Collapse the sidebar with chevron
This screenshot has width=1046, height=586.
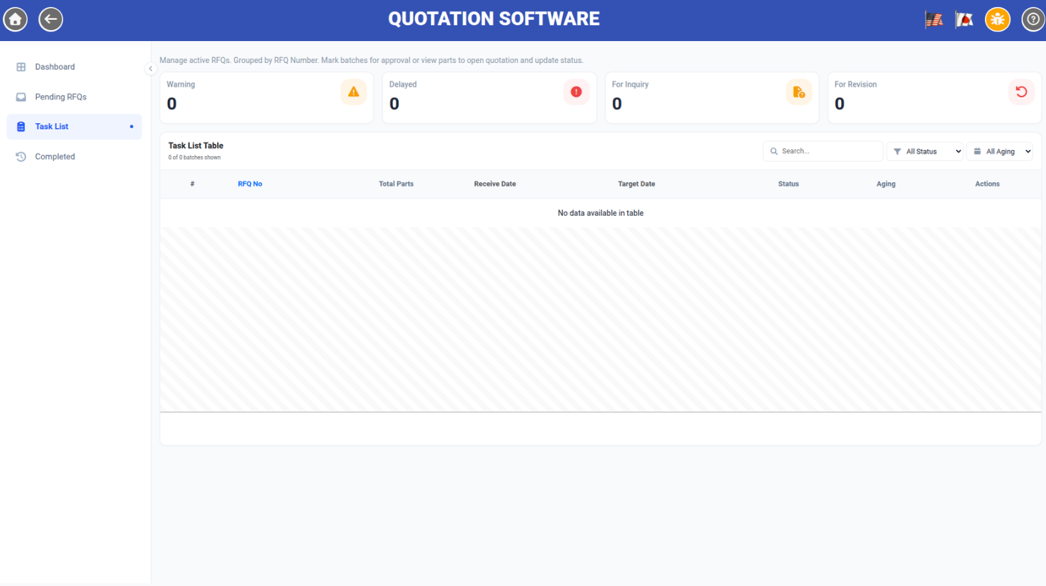point(151,68)
